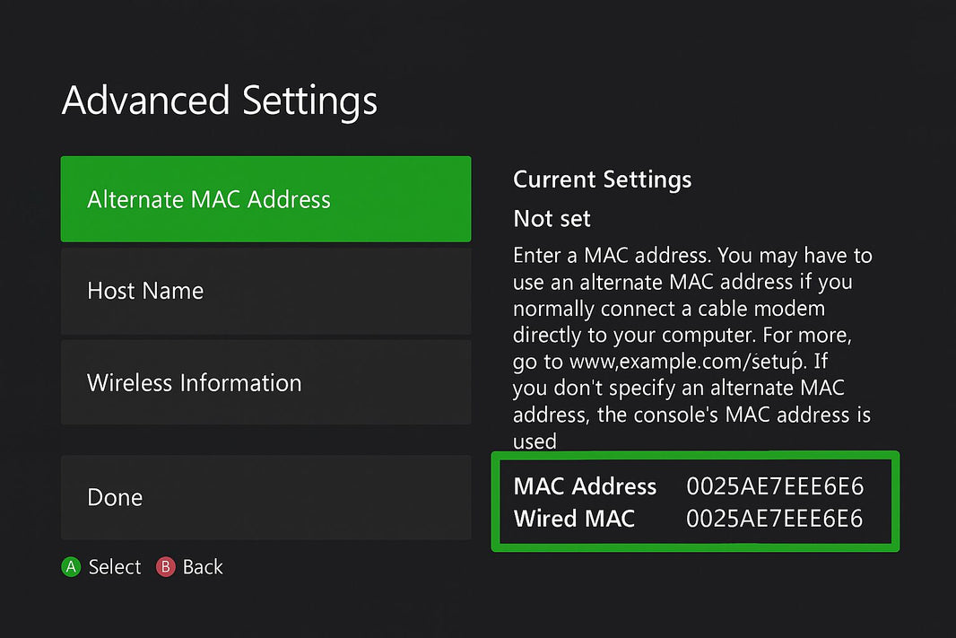
Task: Click the Not set status text
Action: point(551,218)
